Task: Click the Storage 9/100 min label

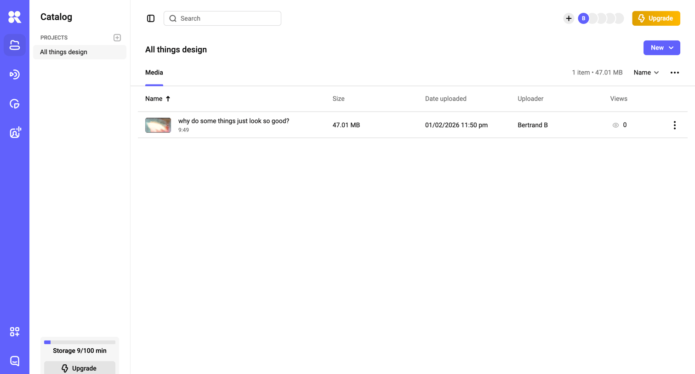Action: coord(80,351)
